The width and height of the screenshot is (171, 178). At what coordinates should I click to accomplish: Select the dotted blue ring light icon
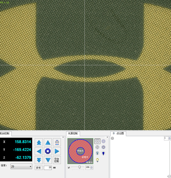[x=103, y=142]
